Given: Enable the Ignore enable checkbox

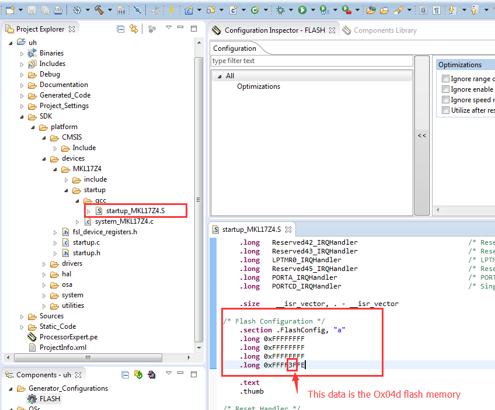Looking at the screenshot, I should tap(445, 89).
